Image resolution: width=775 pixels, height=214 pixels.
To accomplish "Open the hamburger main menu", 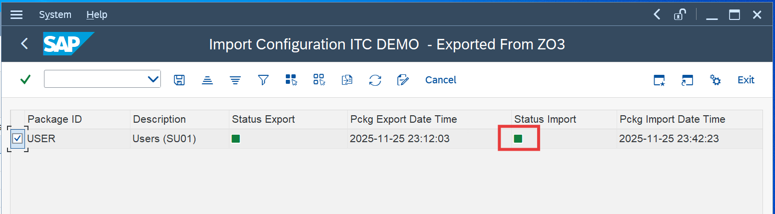I will point(16,15).
